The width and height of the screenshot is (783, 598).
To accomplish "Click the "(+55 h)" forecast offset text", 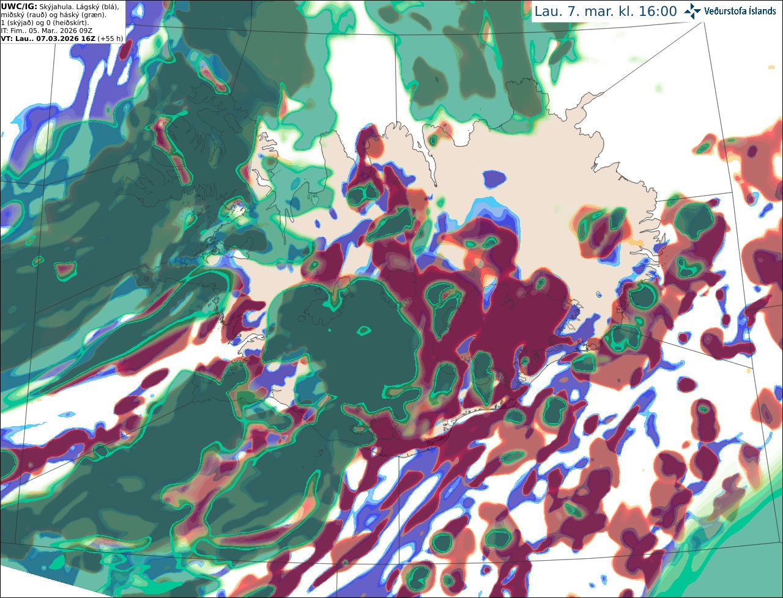I will click(x=110, y=39).
